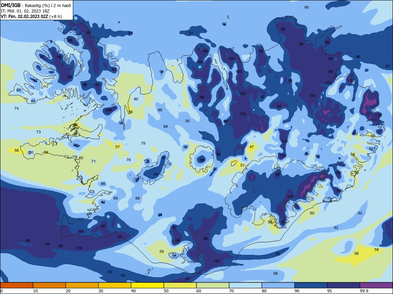The image size is (393, 294).
Task: Select the 'VT: Fim. 02.02.2023 02Z' line
Action: tap(24, 16)
